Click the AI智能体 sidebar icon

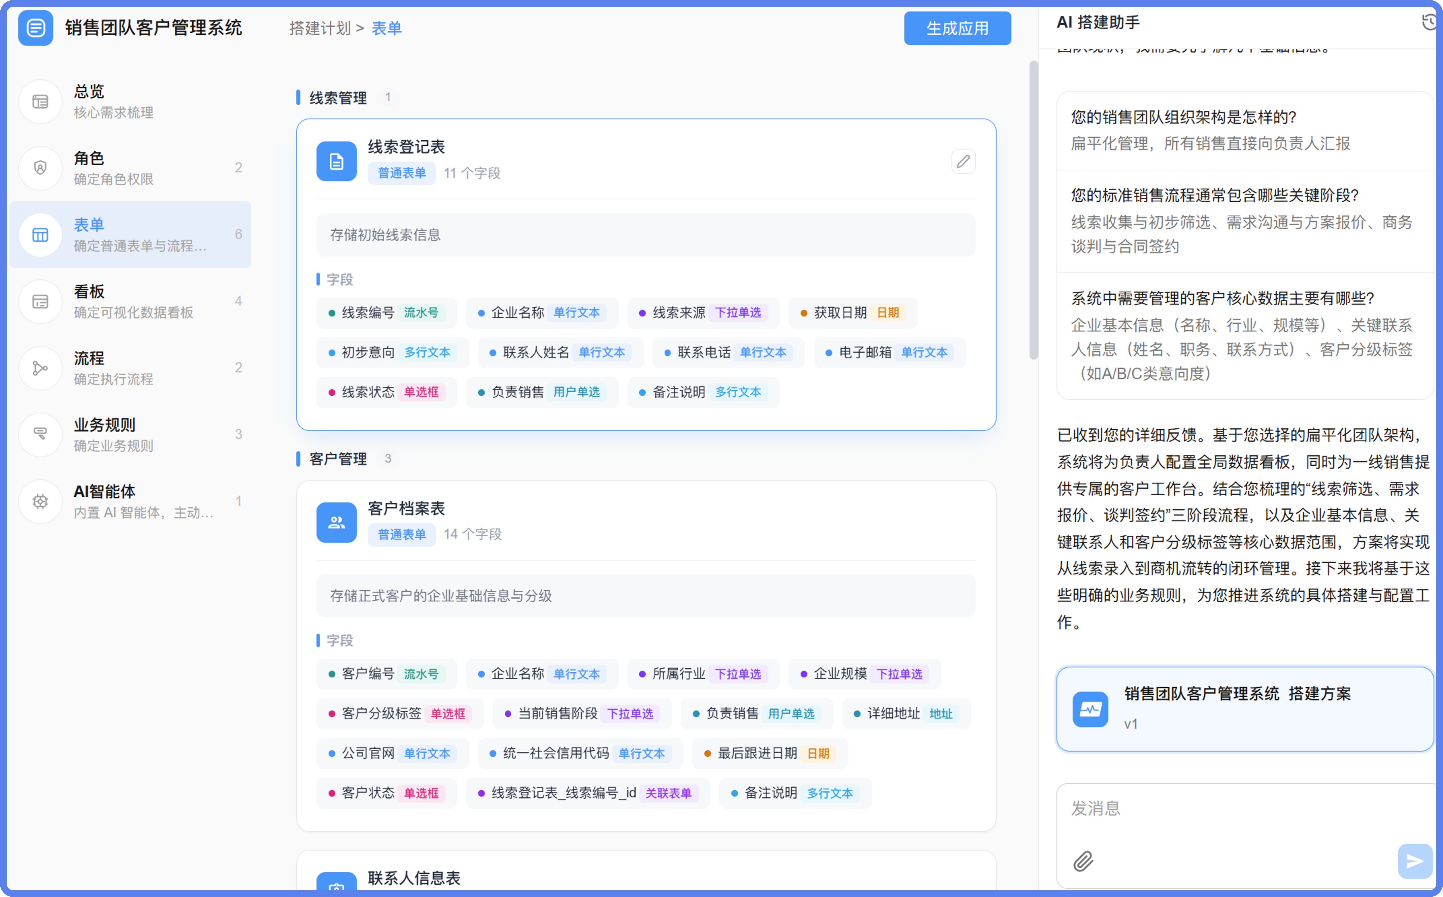click(40, 502)
